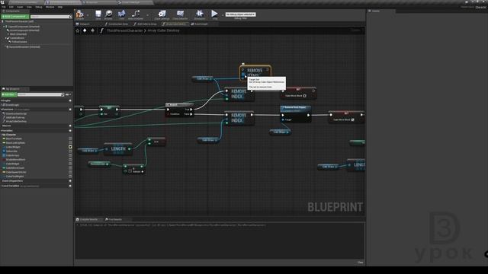Select the CharacterMovement component
The image size is (488, 274).
tap(24, 47)
